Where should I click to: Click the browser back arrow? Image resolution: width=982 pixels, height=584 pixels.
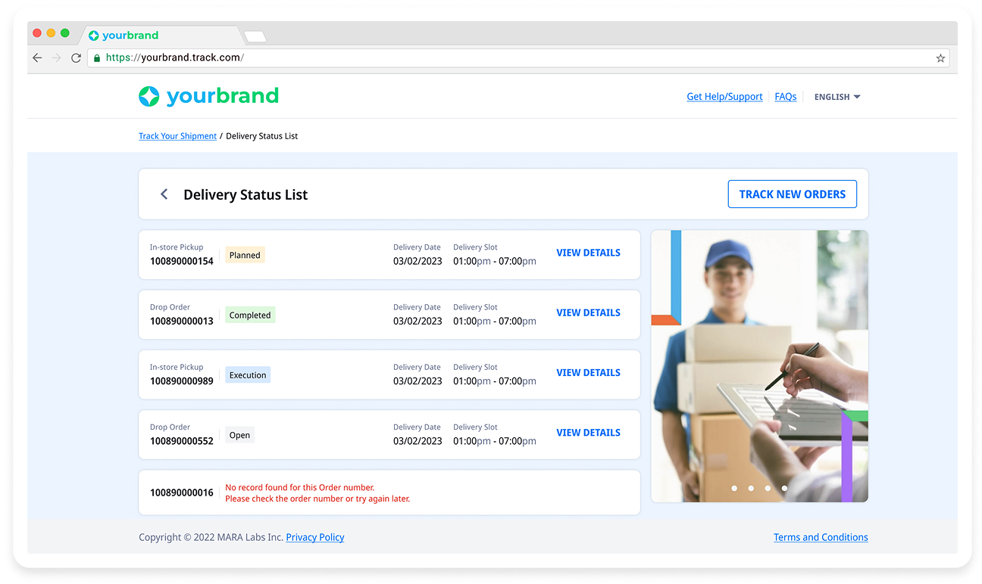pyautogui.click(x=37, y=57)
